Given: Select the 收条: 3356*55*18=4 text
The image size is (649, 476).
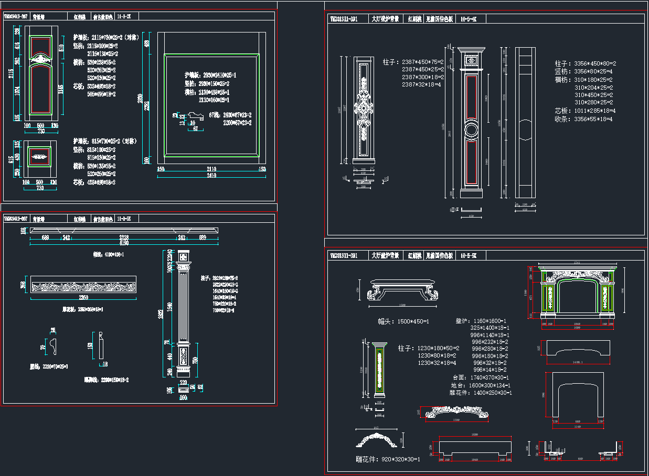Looking at the screenshot, I should pos(586,120).
